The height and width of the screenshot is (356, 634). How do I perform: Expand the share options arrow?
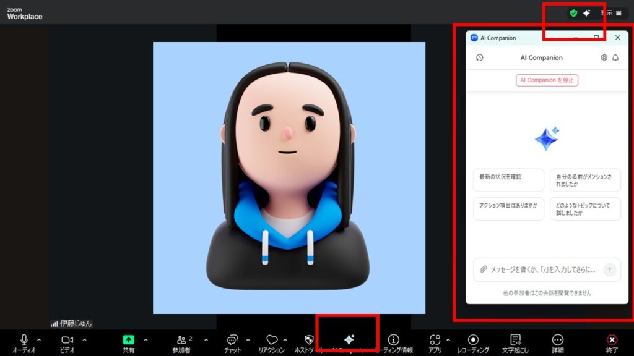point(145,339)
